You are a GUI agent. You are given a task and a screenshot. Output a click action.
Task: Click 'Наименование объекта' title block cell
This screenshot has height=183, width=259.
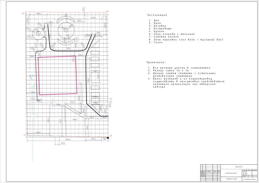click(231, 173)
